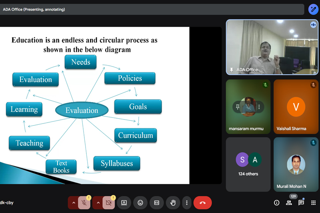Click the Curriculum box in diagram

[136, 135]
